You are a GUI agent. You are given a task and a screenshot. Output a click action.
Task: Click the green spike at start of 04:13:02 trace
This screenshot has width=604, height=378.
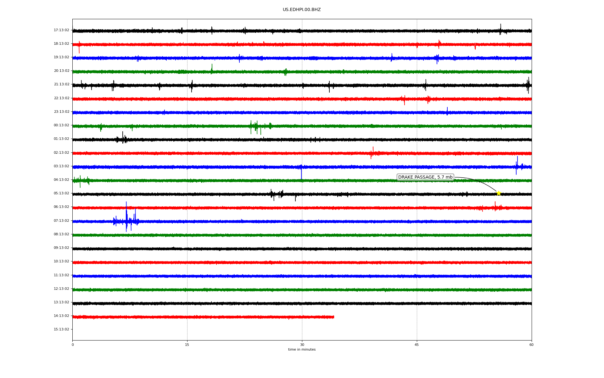pos(80,181)
